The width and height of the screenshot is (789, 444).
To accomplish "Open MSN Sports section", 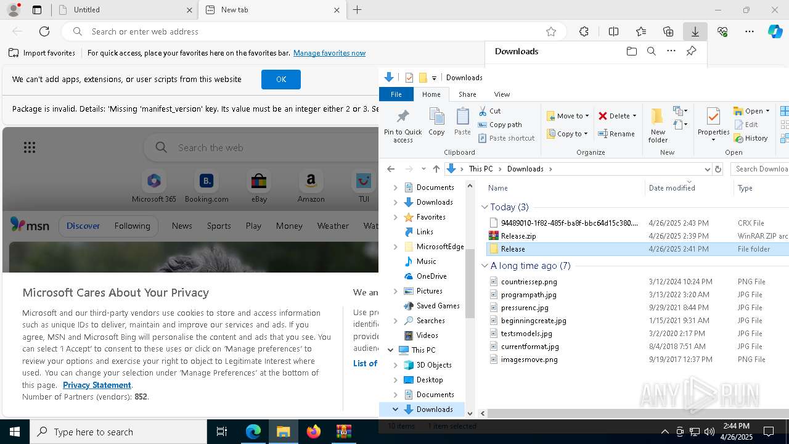I will 219,226.
